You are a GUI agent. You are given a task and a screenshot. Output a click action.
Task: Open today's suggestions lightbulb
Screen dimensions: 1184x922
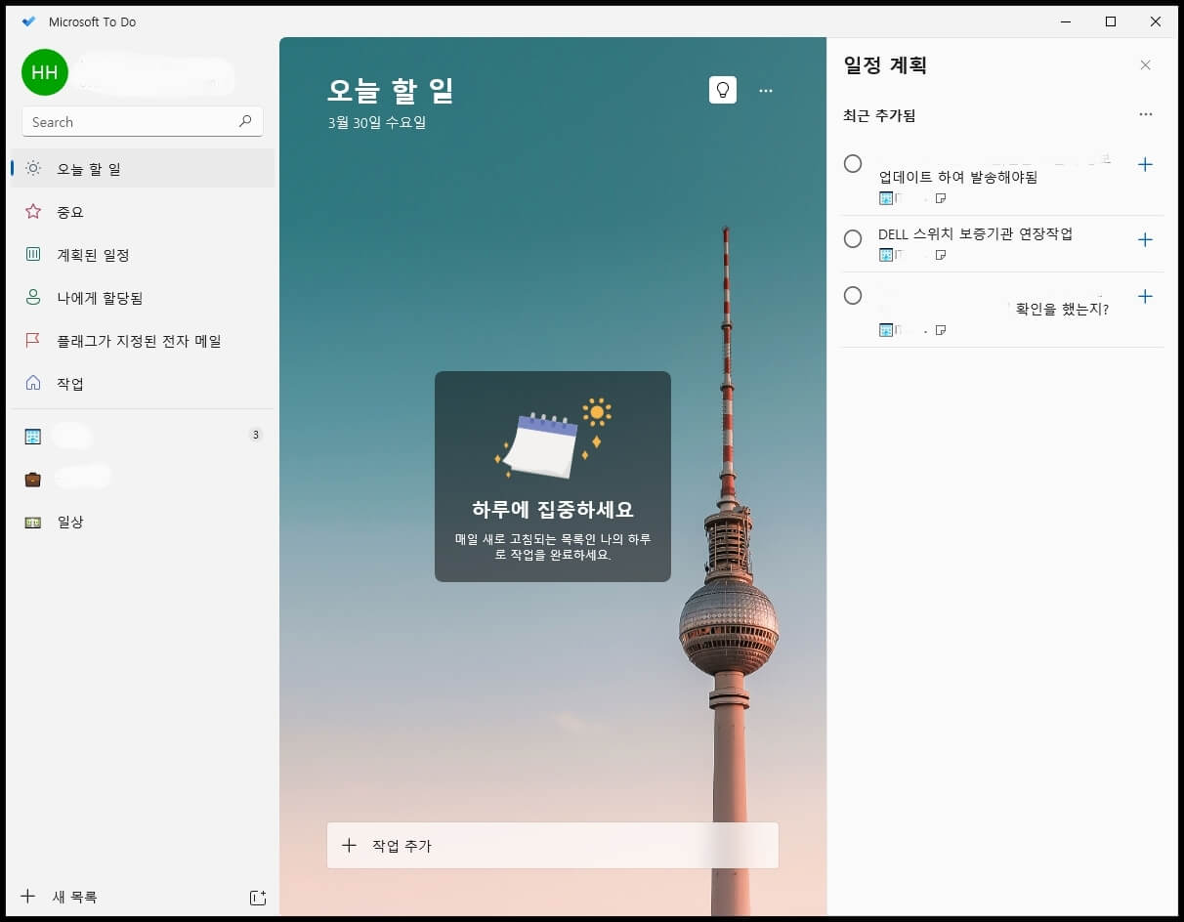click(723, 90)
